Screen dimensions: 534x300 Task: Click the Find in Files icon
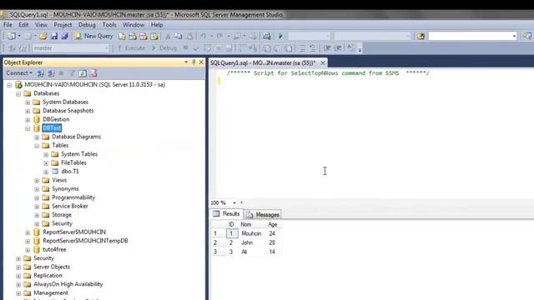click(x=421, y=36)
